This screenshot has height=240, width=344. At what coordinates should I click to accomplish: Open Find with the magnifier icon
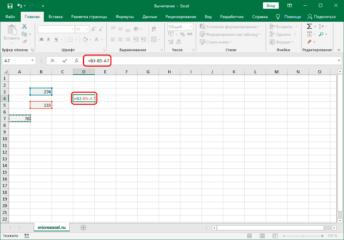(x=321, y=33)
